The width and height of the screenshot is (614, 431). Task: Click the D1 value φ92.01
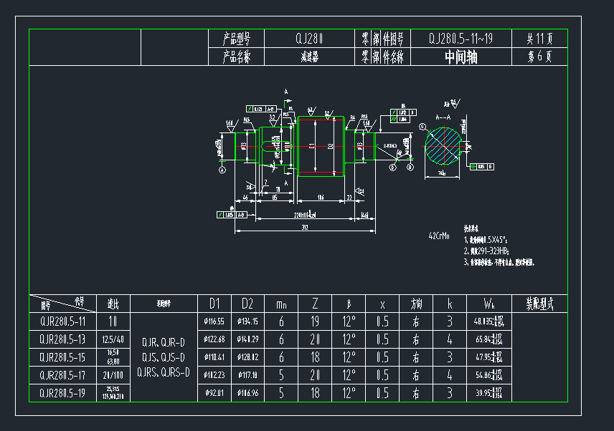(x=214, y=393)
